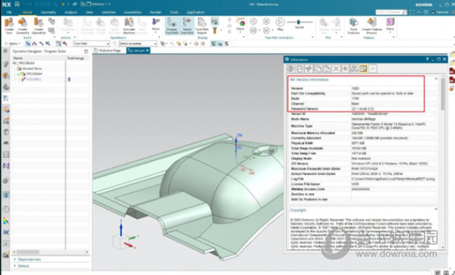
Task: Click the Find Features icon
Action: pos(353,26)
